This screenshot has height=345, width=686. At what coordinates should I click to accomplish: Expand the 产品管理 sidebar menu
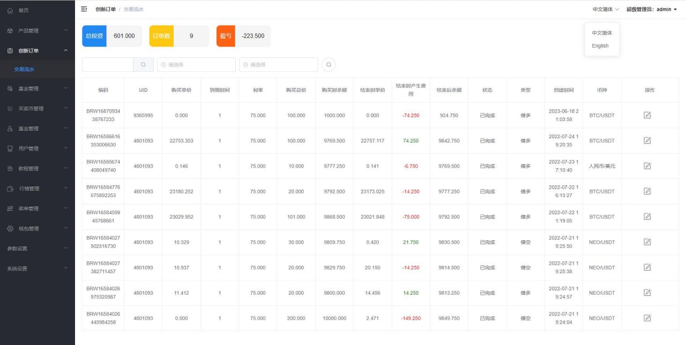click(36, 31)
